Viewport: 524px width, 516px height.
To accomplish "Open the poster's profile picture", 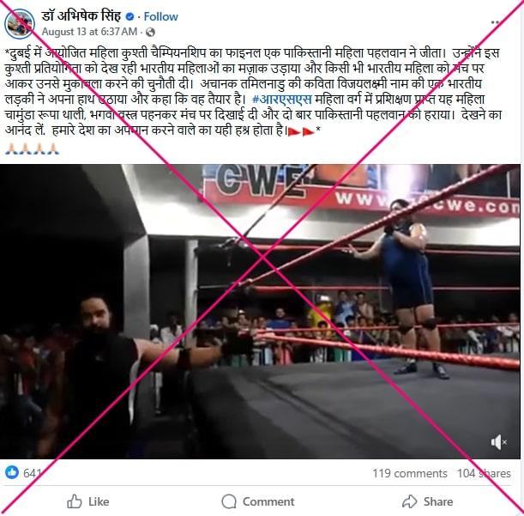I will pos(20,24).
